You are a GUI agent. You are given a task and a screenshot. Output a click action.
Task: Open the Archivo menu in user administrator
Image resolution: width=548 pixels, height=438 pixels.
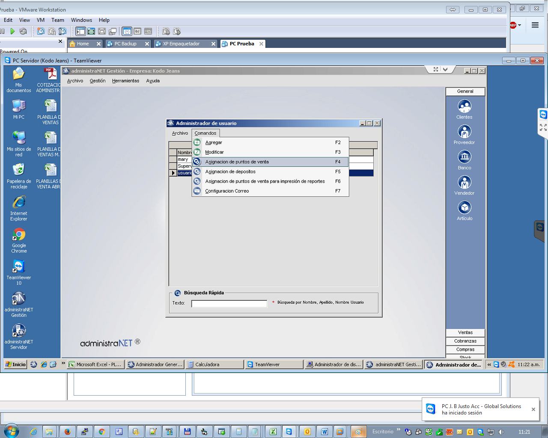coord(180,133)
